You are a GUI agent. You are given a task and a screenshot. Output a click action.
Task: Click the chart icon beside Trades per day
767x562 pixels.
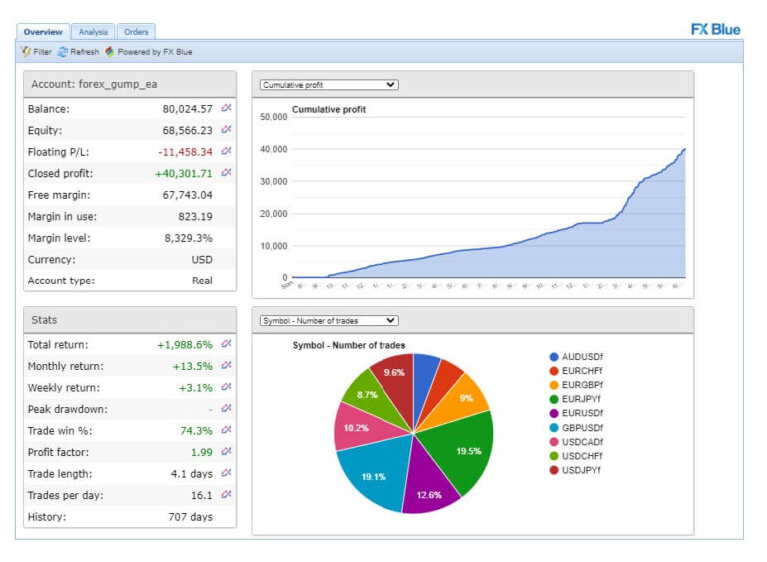click(x=226, y=494)
